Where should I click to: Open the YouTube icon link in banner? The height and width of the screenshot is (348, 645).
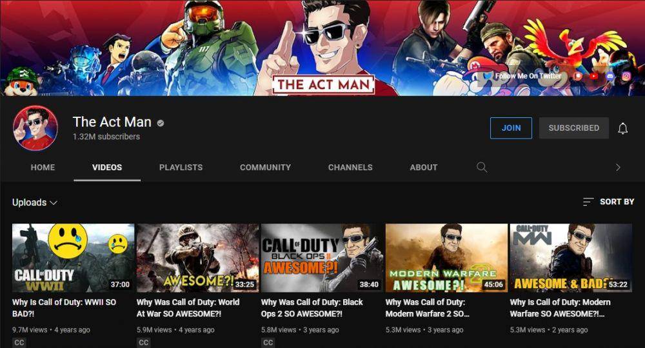tap(594, 76)
